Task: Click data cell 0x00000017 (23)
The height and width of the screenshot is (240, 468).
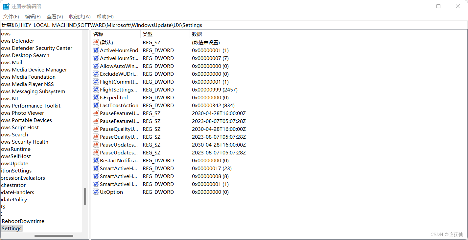Action: coord(212,168)
